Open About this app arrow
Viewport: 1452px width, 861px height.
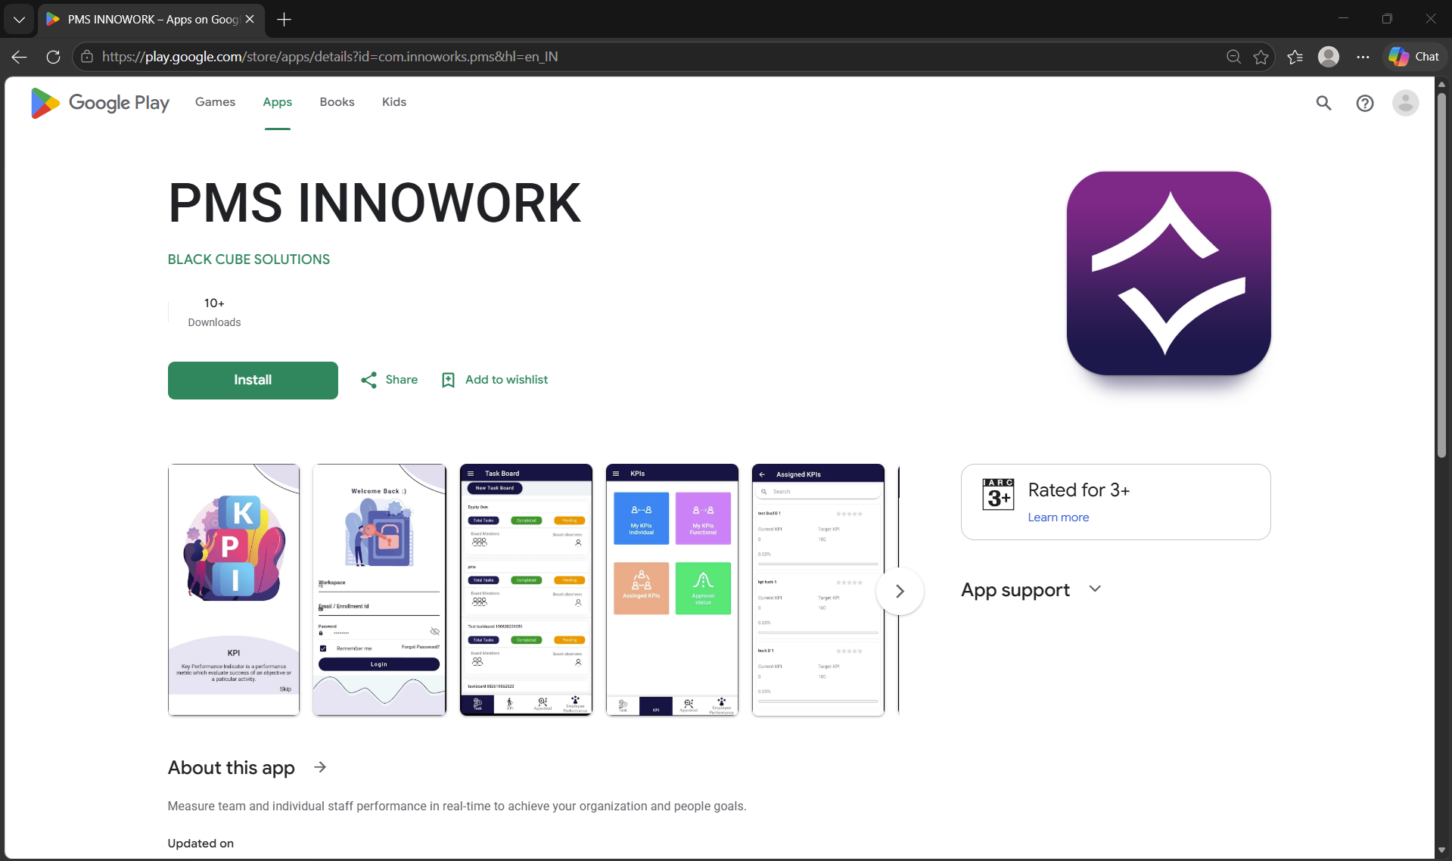click(x=320, y=767)
